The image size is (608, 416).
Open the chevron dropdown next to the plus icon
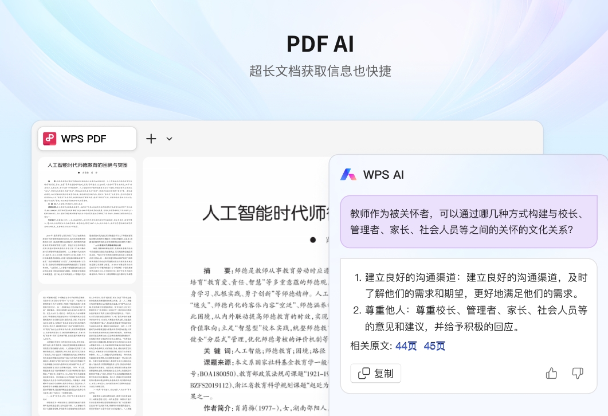(x=168, y=139)
